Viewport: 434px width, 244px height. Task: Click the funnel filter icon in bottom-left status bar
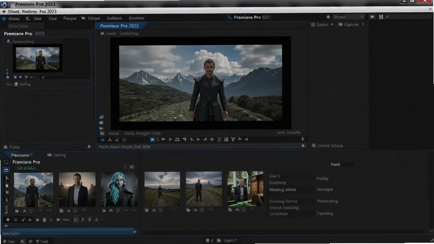[37, 241]
